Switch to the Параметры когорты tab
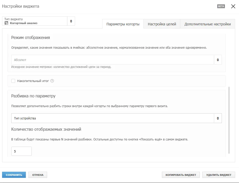The width and height of the screenshot is (239, 183). point(123,24)
